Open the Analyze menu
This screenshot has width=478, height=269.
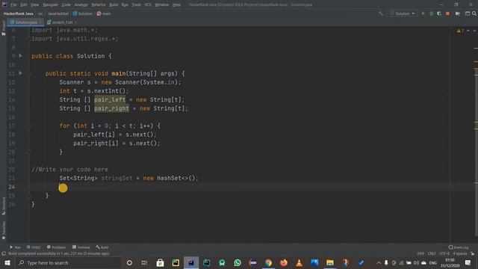click(x=81, y=4)
